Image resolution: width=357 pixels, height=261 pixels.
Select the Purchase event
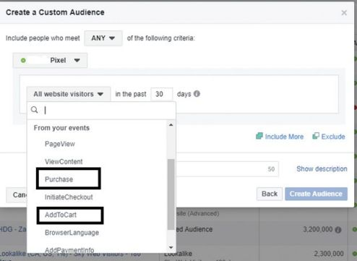point(59,179)
